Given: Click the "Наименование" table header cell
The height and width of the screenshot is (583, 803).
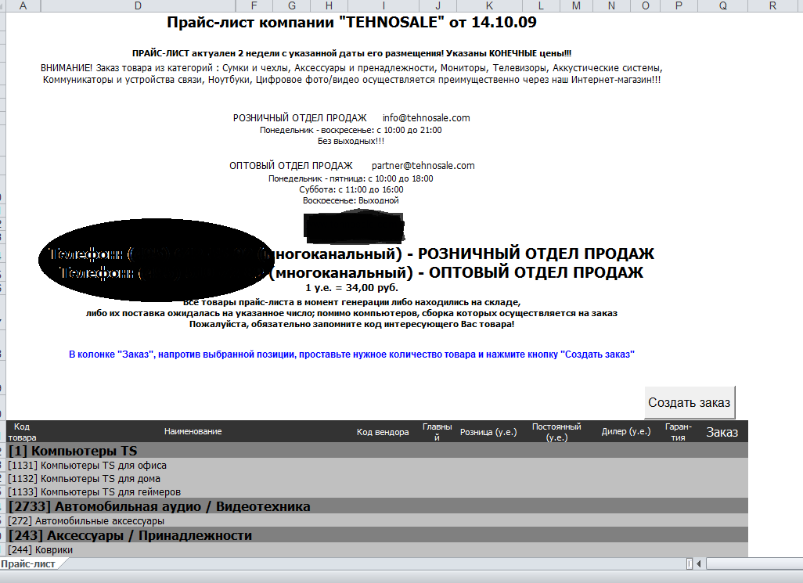Looking at the screenshot, I should pos(193,431).
